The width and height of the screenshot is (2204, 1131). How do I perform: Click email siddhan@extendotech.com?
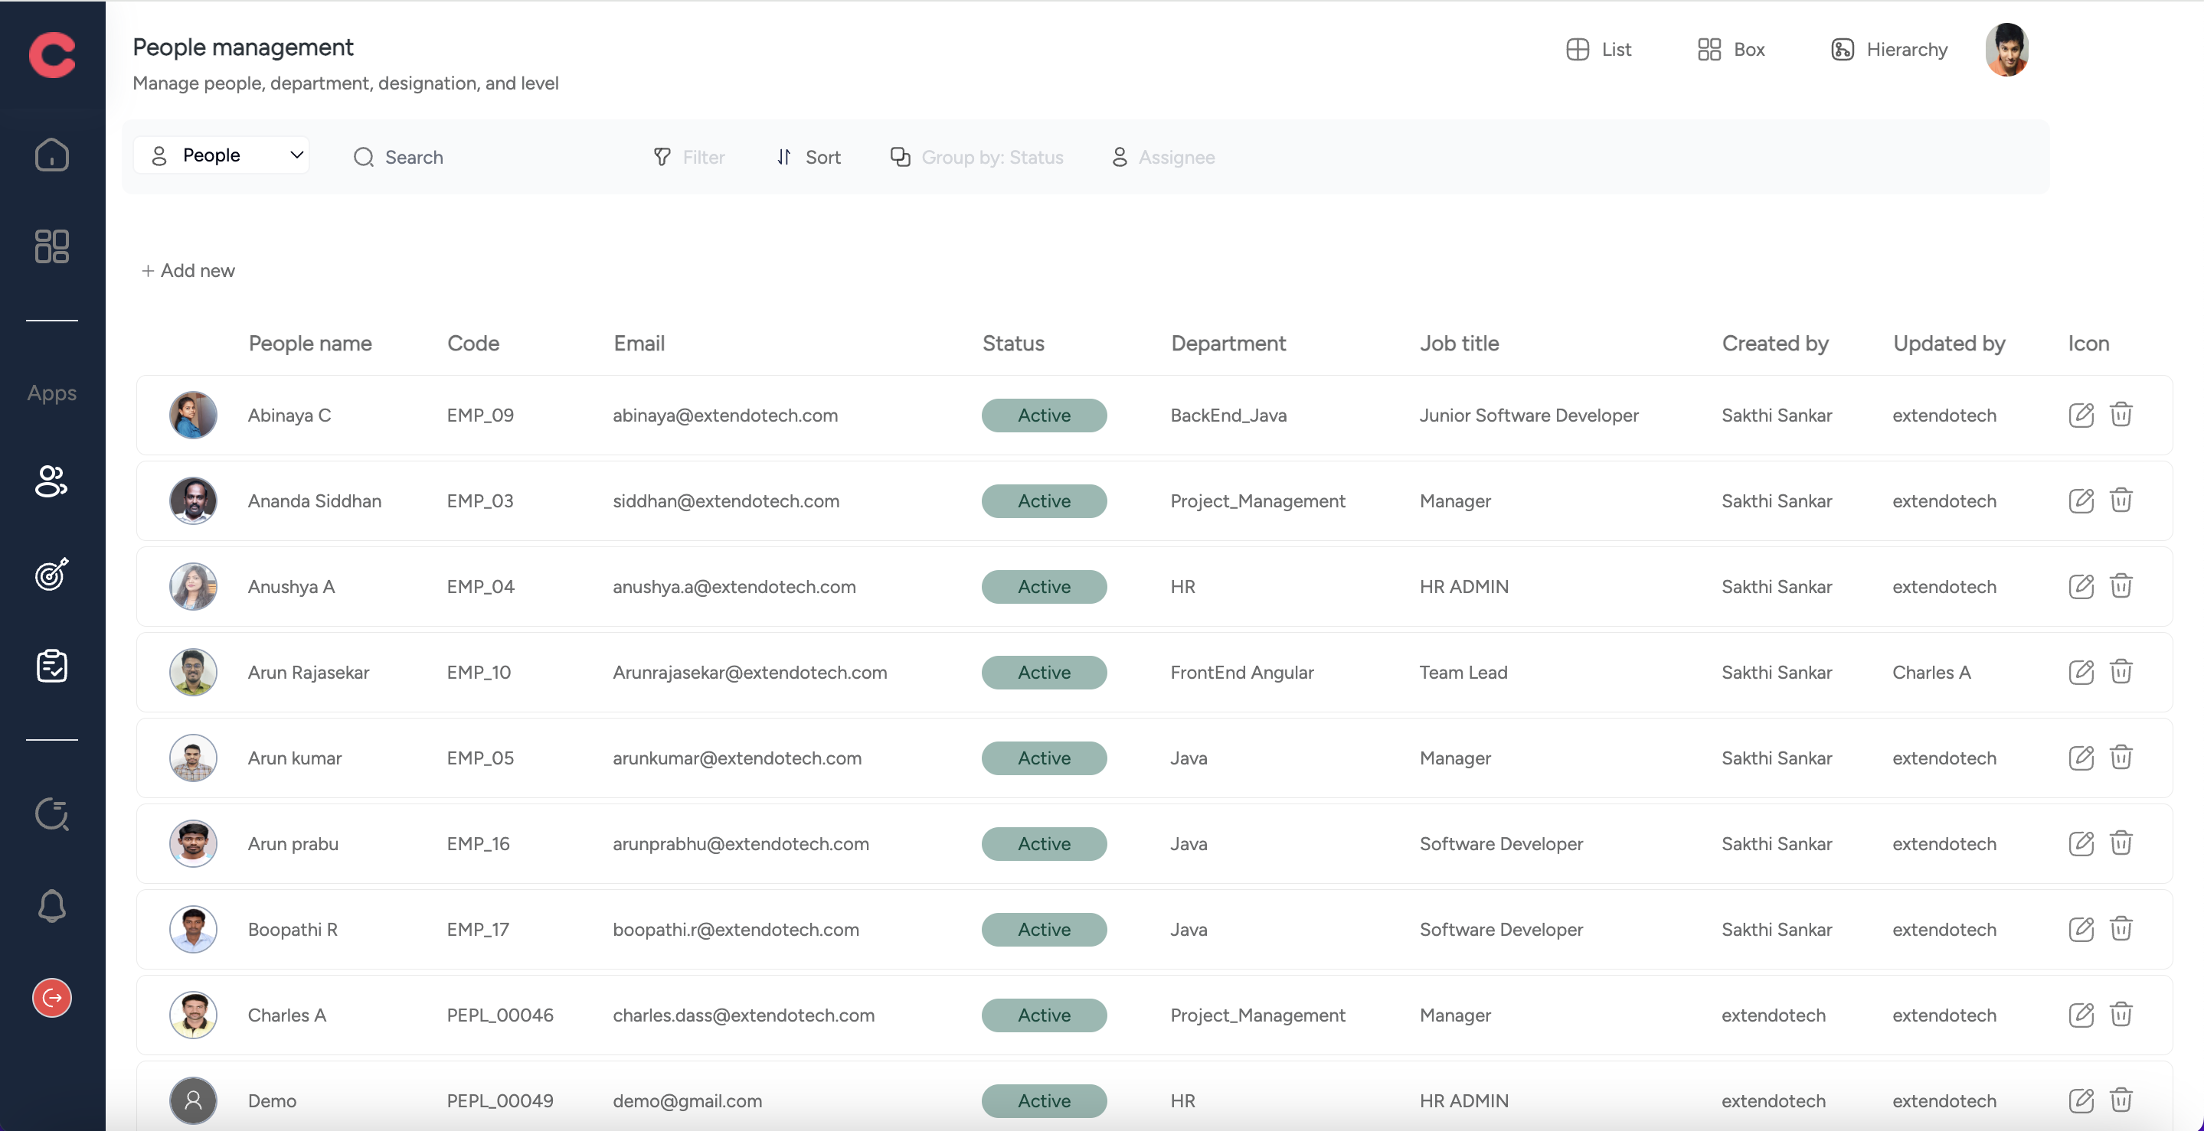coord(727,501)
